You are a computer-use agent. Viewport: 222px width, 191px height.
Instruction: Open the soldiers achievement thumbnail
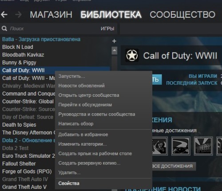160,146
